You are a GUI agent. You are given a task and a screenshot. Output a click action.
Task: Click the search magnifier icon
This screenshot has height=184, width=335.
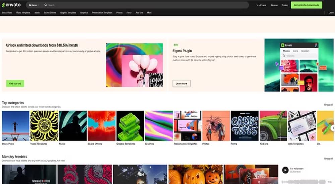tap(46, 5)
